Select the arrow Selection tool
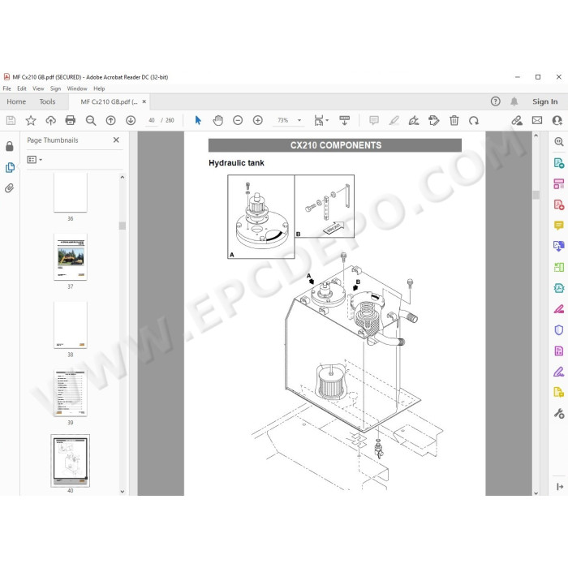568x568 pixels. [198, 120]
